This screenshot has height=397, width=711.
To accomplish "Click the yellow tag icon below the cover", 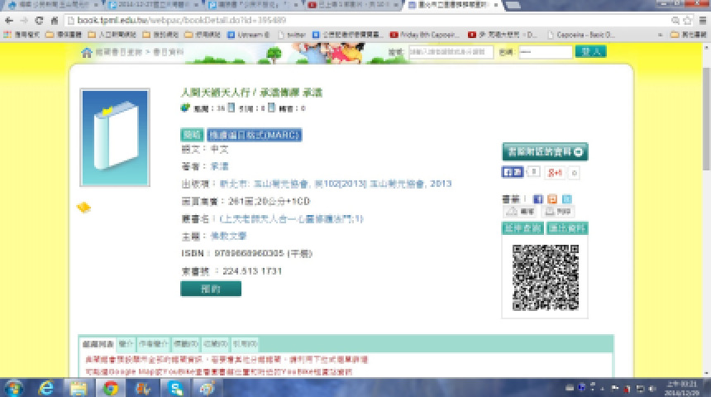I will coord(83,207).
